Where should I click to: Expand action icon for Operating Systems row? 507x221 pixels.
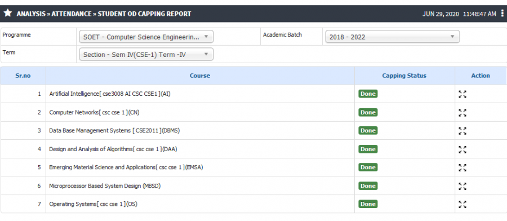pos(462,204)
